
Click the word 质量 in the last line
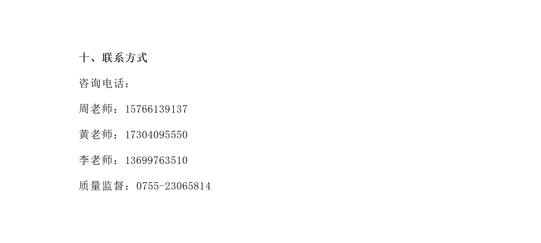pos(90,186)
